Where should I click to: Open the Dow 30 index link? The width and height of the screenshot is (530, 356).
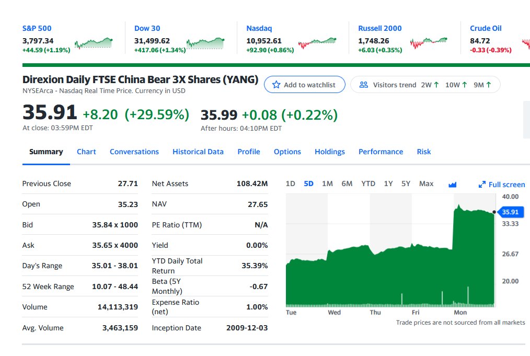(x=147, y=28)
